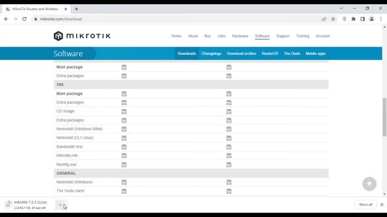The height and width of the screenshot is (217, 387).
Task: Open the About page
Action: click(x=193, y=36)
